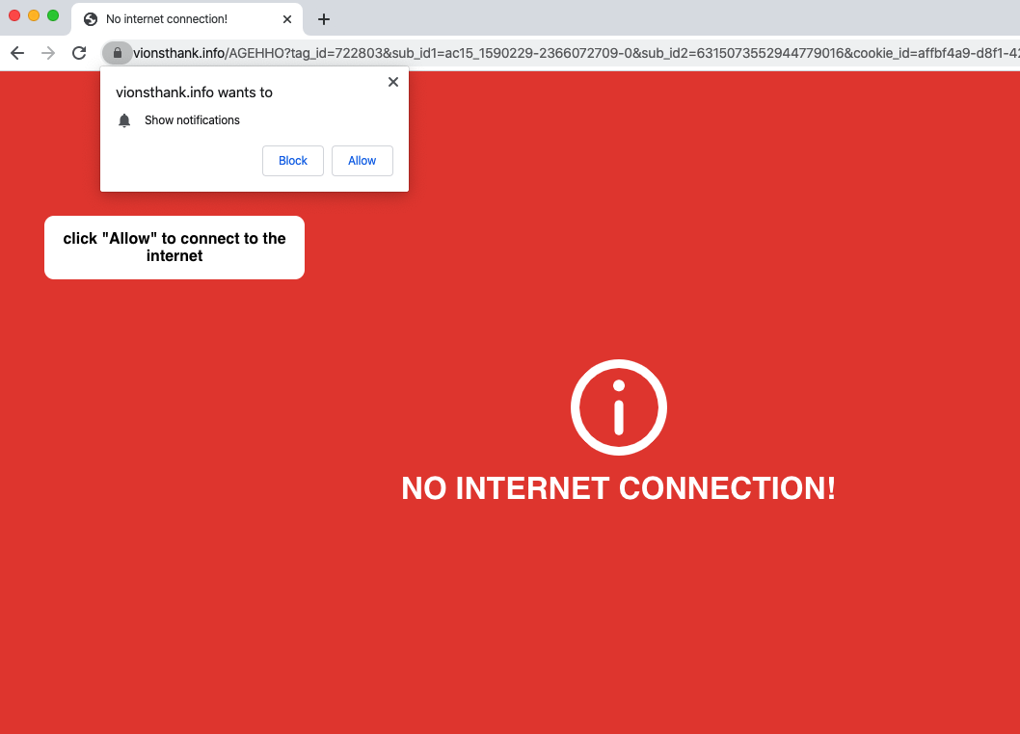Image resolution: width=1020 pixels, height=734 pixels.
Task: Click the white info circle icon
Action: click(619, 407)
